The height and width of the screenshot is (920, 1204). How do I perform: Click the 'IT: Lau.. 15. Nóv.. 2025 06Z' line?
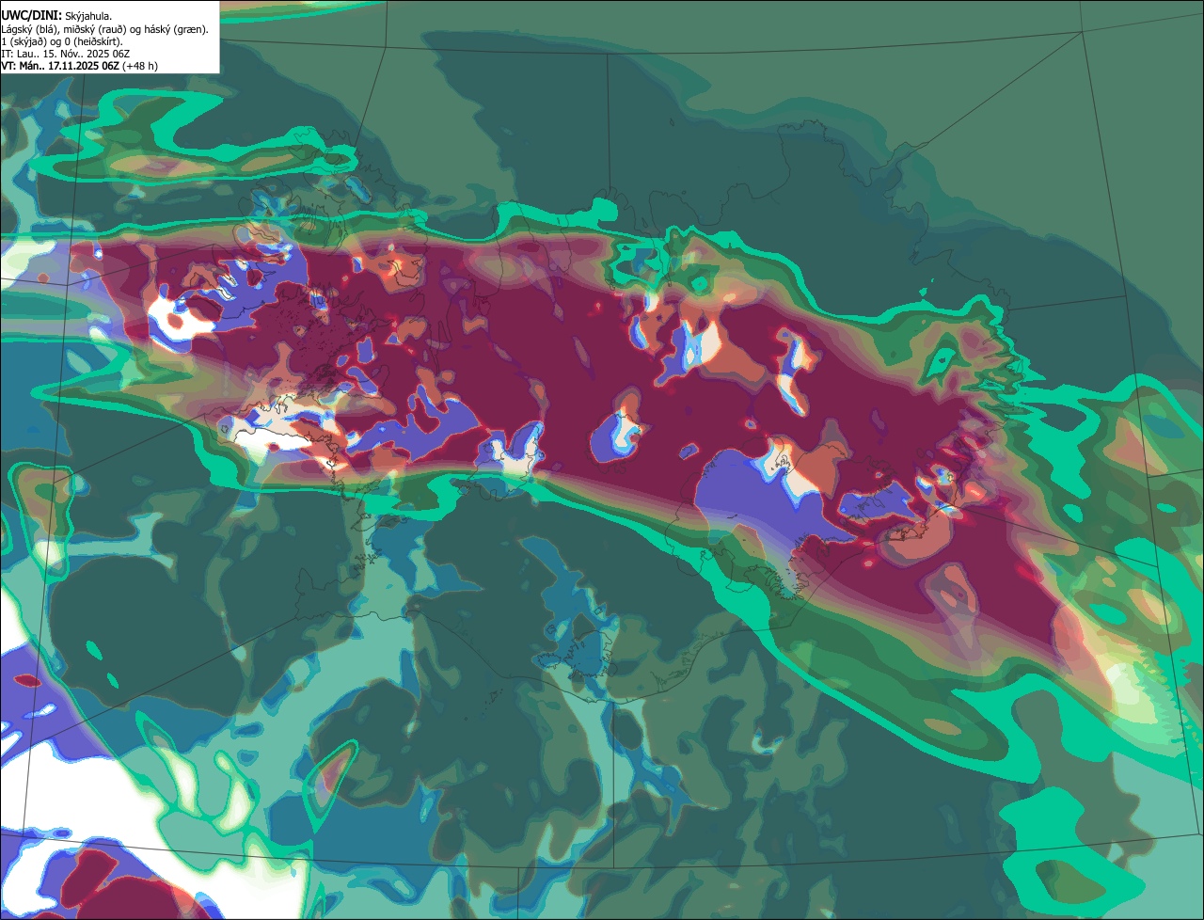[x=65, y=54]
